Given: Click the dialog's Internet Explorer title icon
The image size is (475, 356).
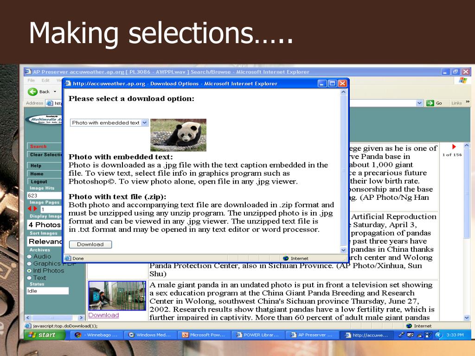Looking at the screenshot, I should click(68, 83).
